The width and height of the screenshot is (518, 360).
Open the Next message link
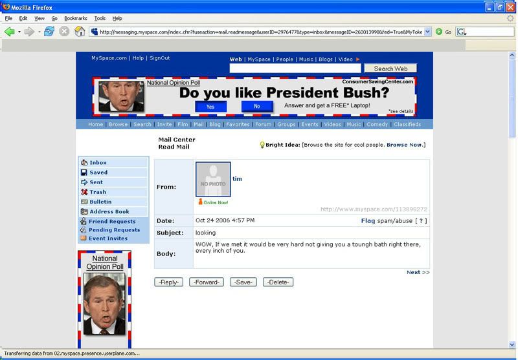[x=418, y=272]
